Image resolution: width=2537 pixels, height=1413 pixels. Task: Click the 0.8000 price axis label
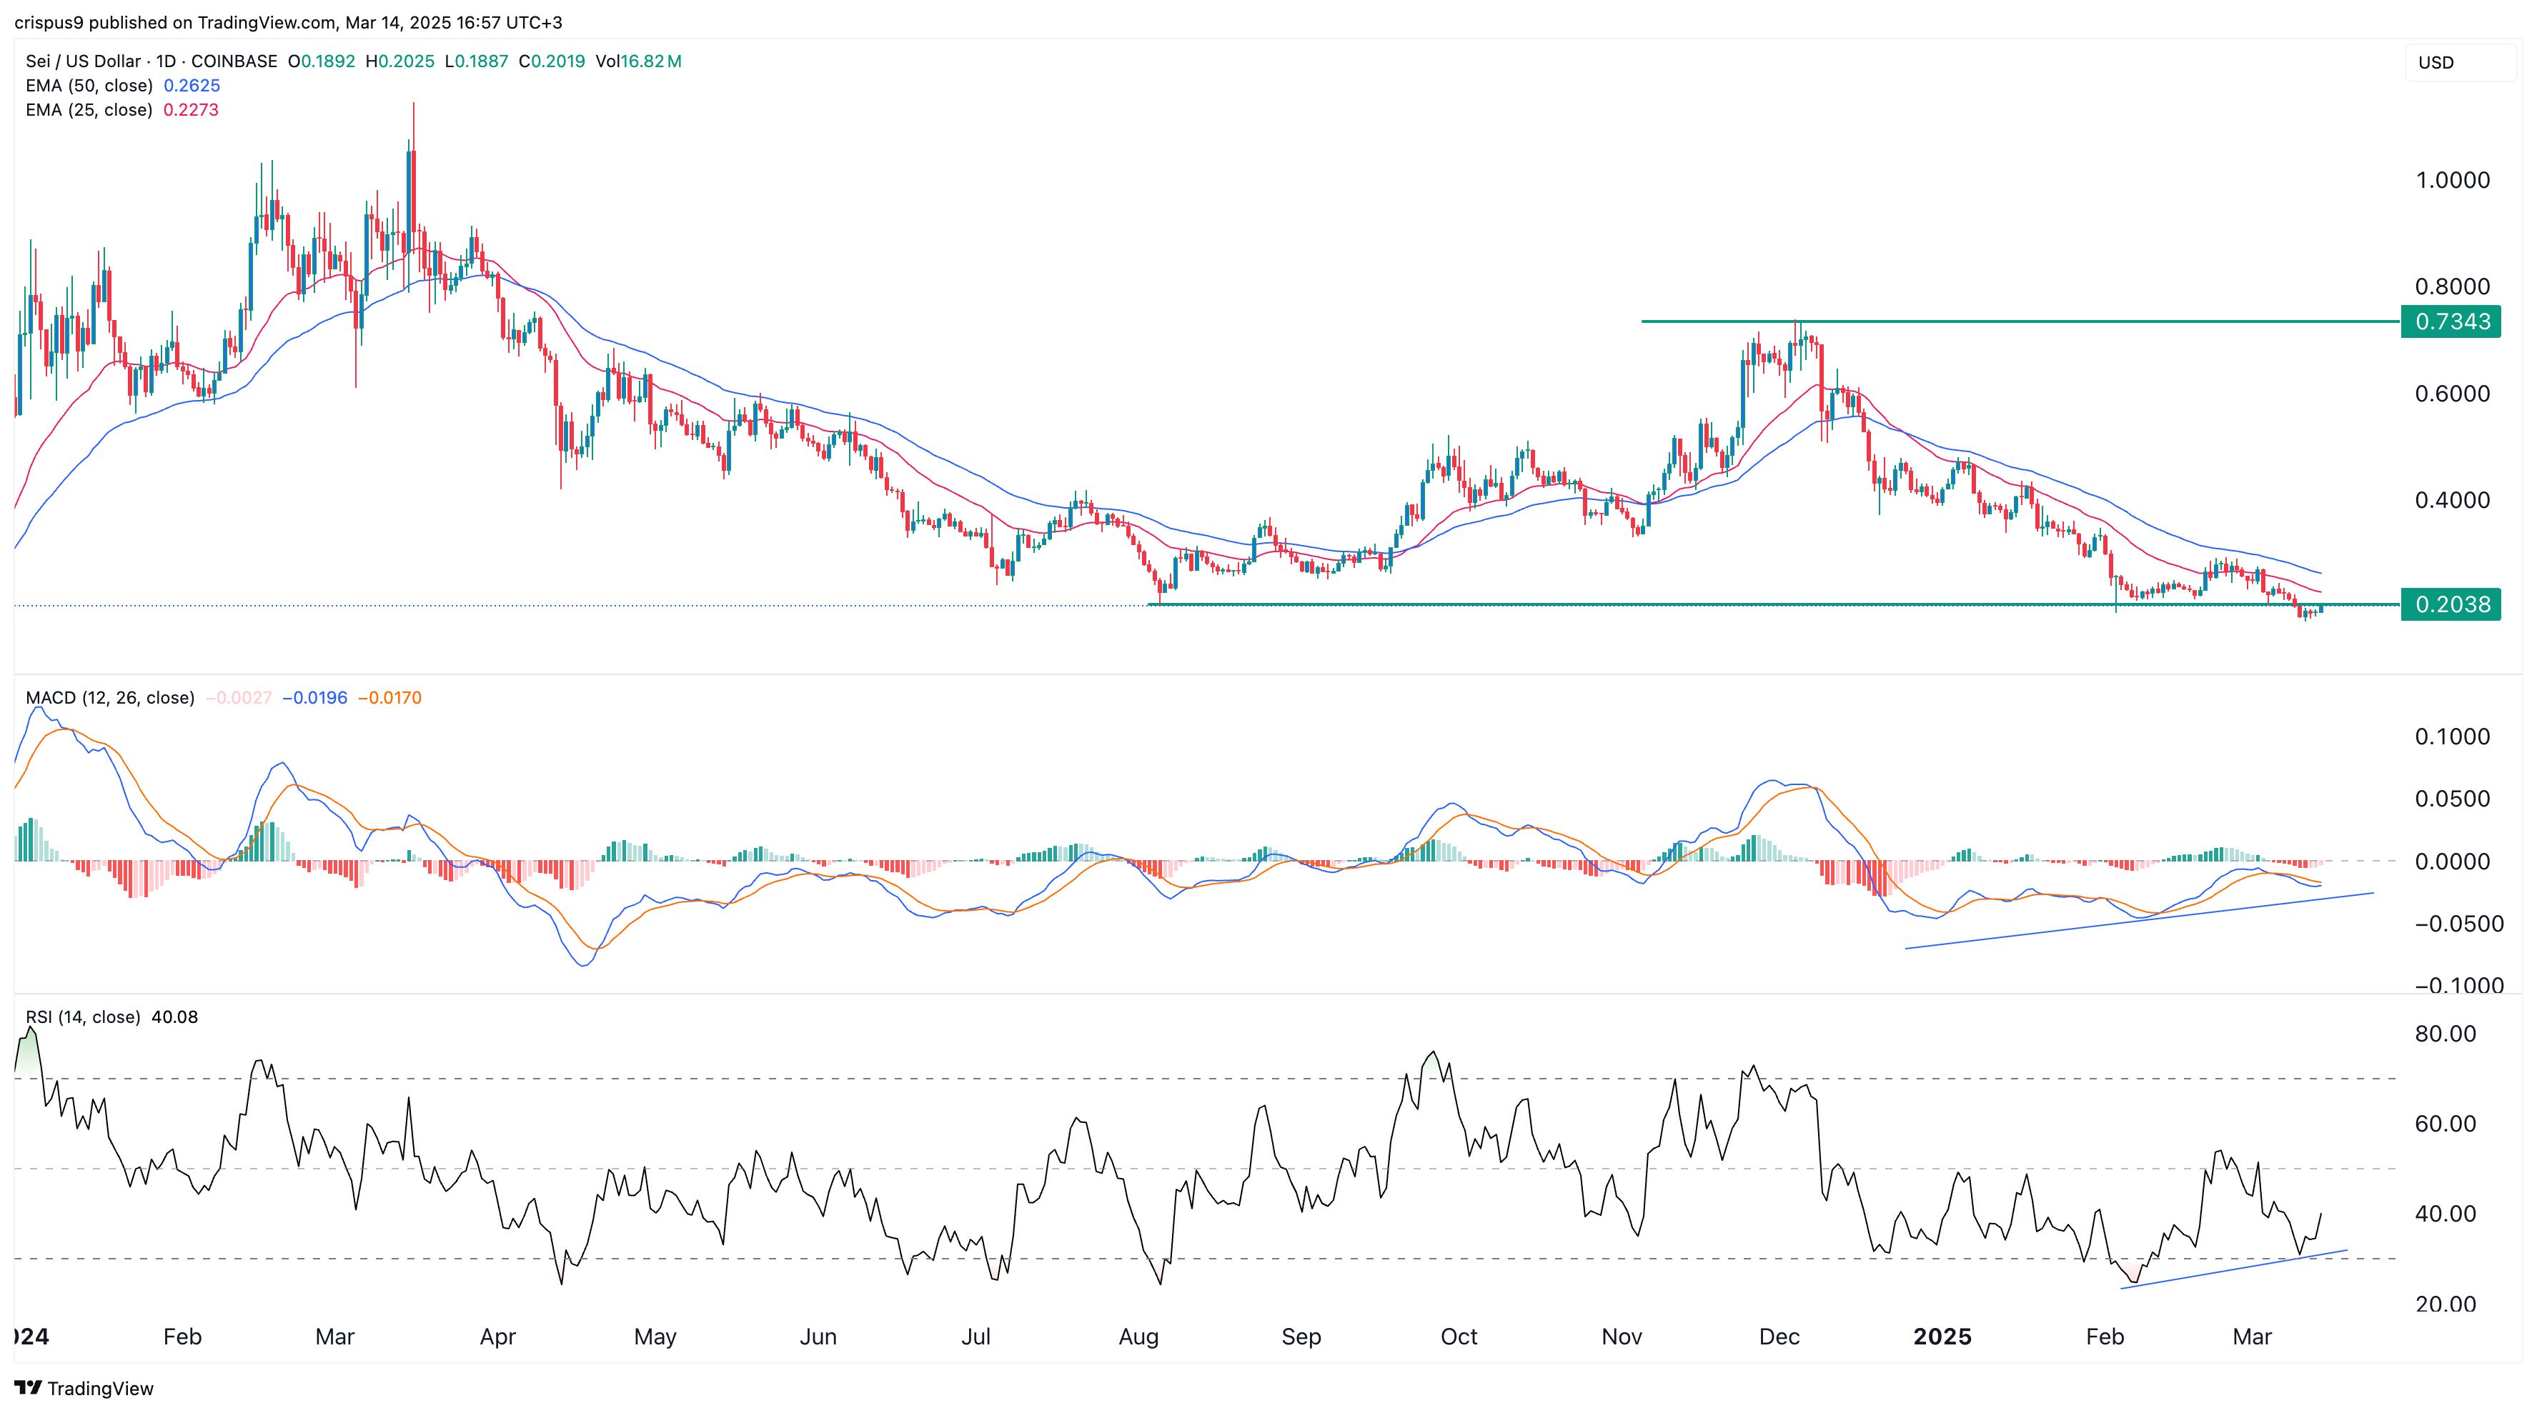tap(2452, 286)
